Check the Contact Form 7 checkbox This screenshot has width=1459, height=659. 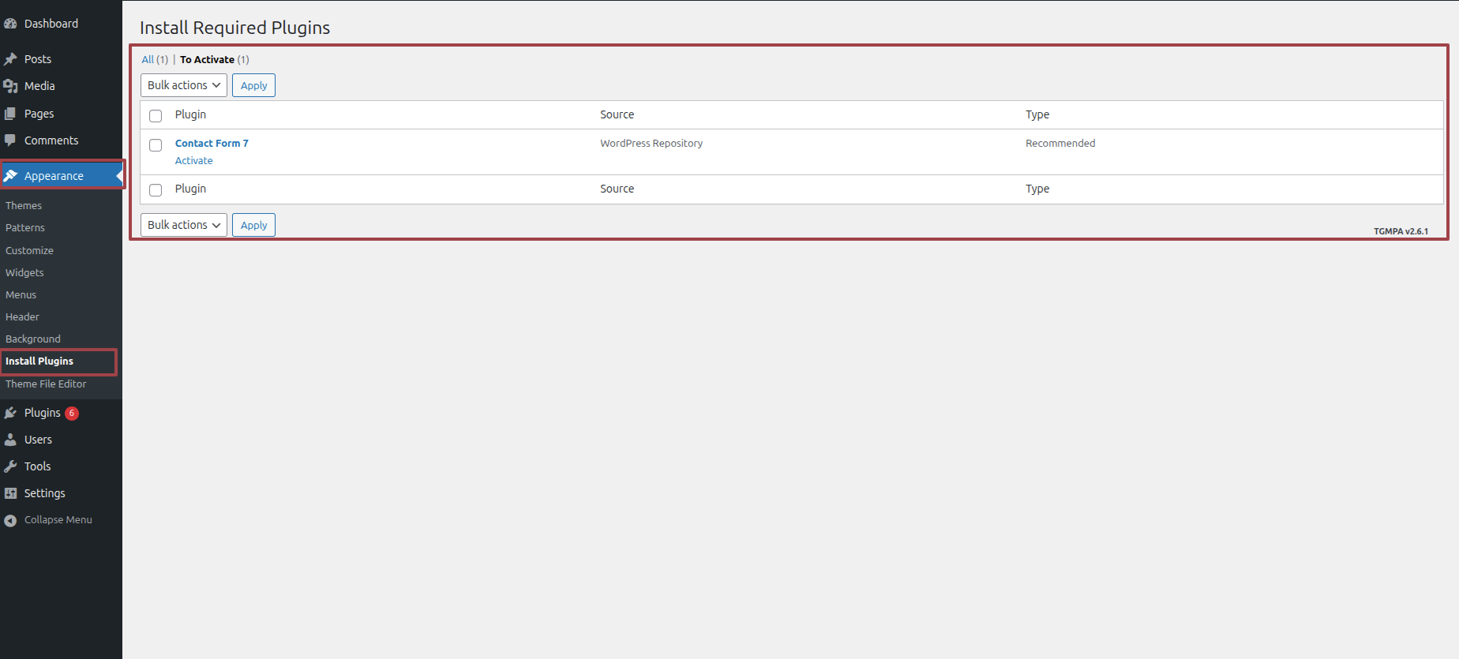[x=156, y=145]
